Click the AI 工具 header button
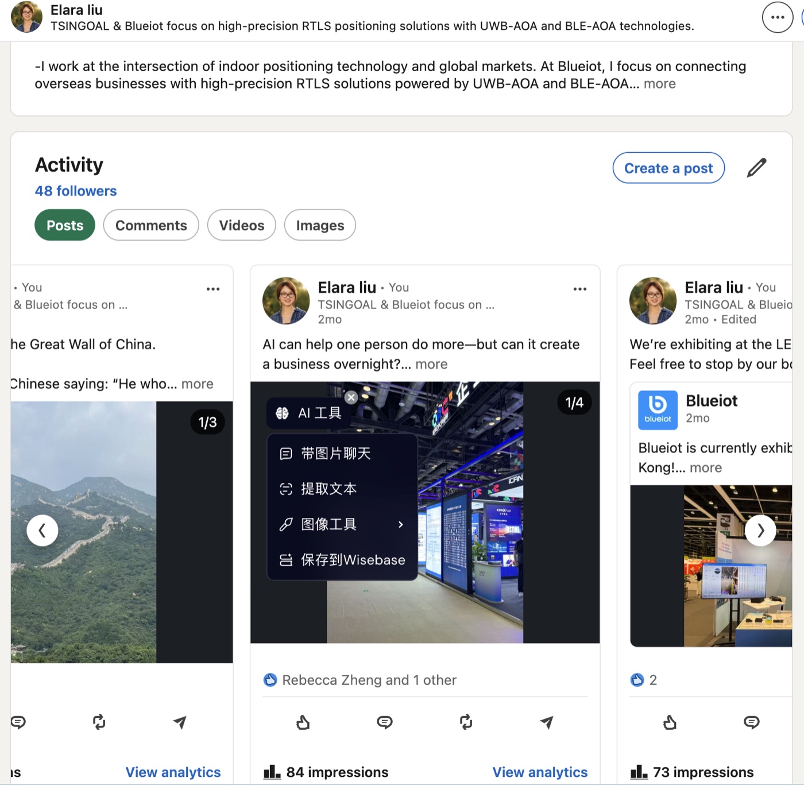The image size is (804, 785). [310, 413]
